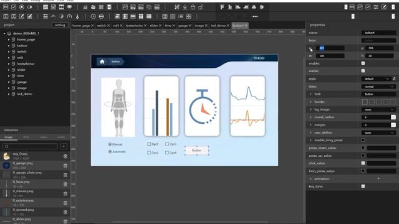This screenshot has width=399, height=224.
Task: Collapse the demo_800x480_1 project tree node
Action: 4,33
